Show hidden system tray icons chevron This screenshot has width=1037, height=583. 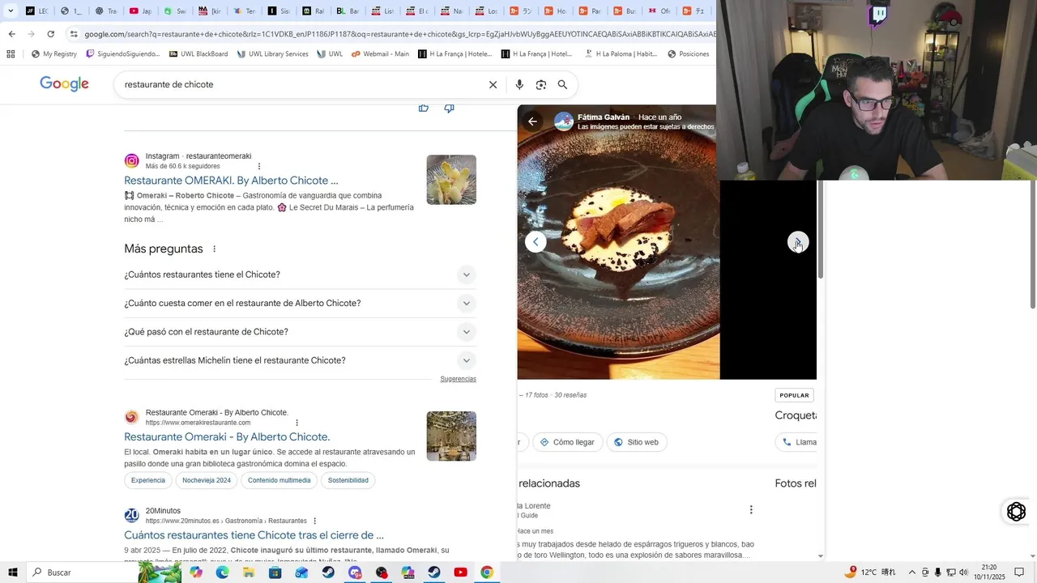(x=911, y=572)
